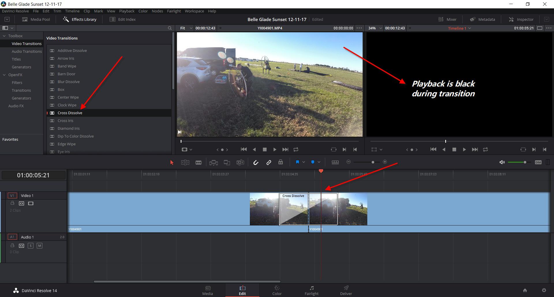Screen dimensions: 554x297
Task: Collapse the Toolbox tree section
Action: coord(4,36)
